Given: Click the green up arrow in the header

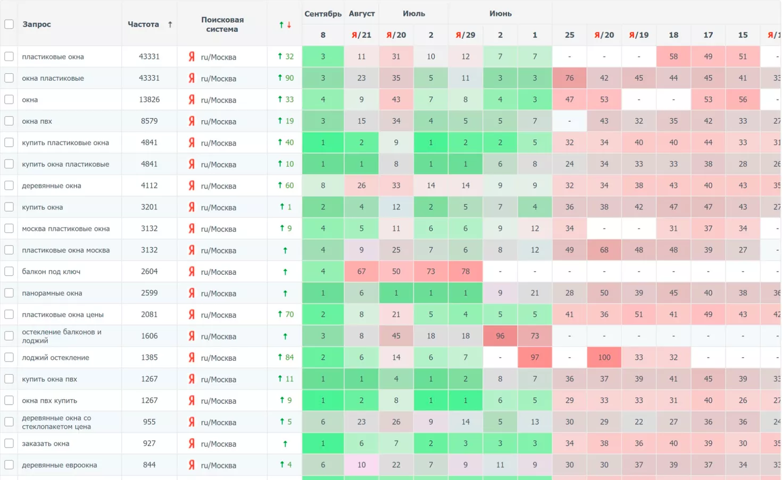Looking at the screenshot, I should 281,25.
